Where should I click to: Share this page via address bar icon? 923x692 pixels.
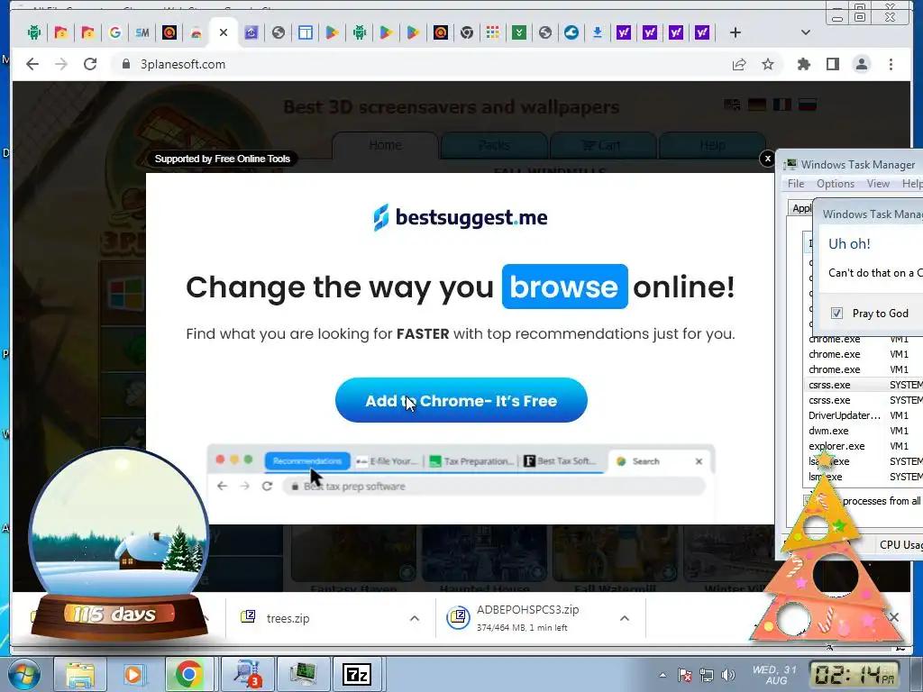739,64
